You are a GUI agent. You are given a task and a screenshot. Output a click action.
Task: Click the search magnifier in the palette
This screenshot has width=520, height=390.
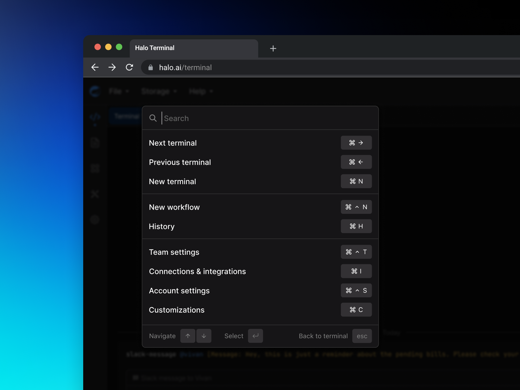pyautogui.click(x=153, y=118)
